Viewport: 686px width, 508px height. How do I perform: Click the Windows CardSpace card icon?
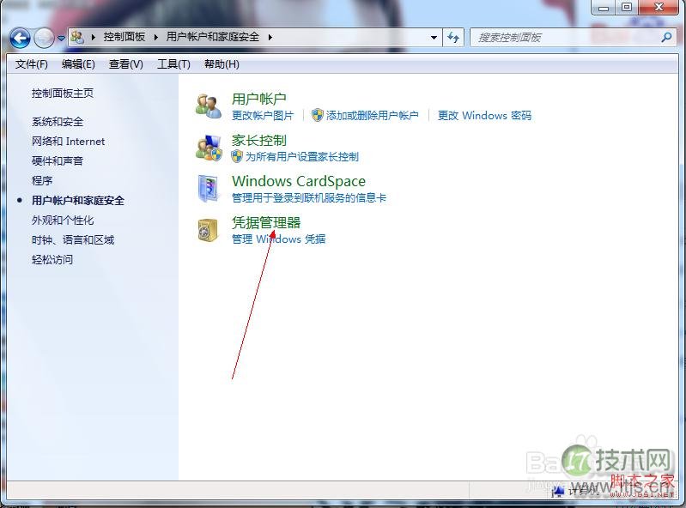tap(209, 189)
